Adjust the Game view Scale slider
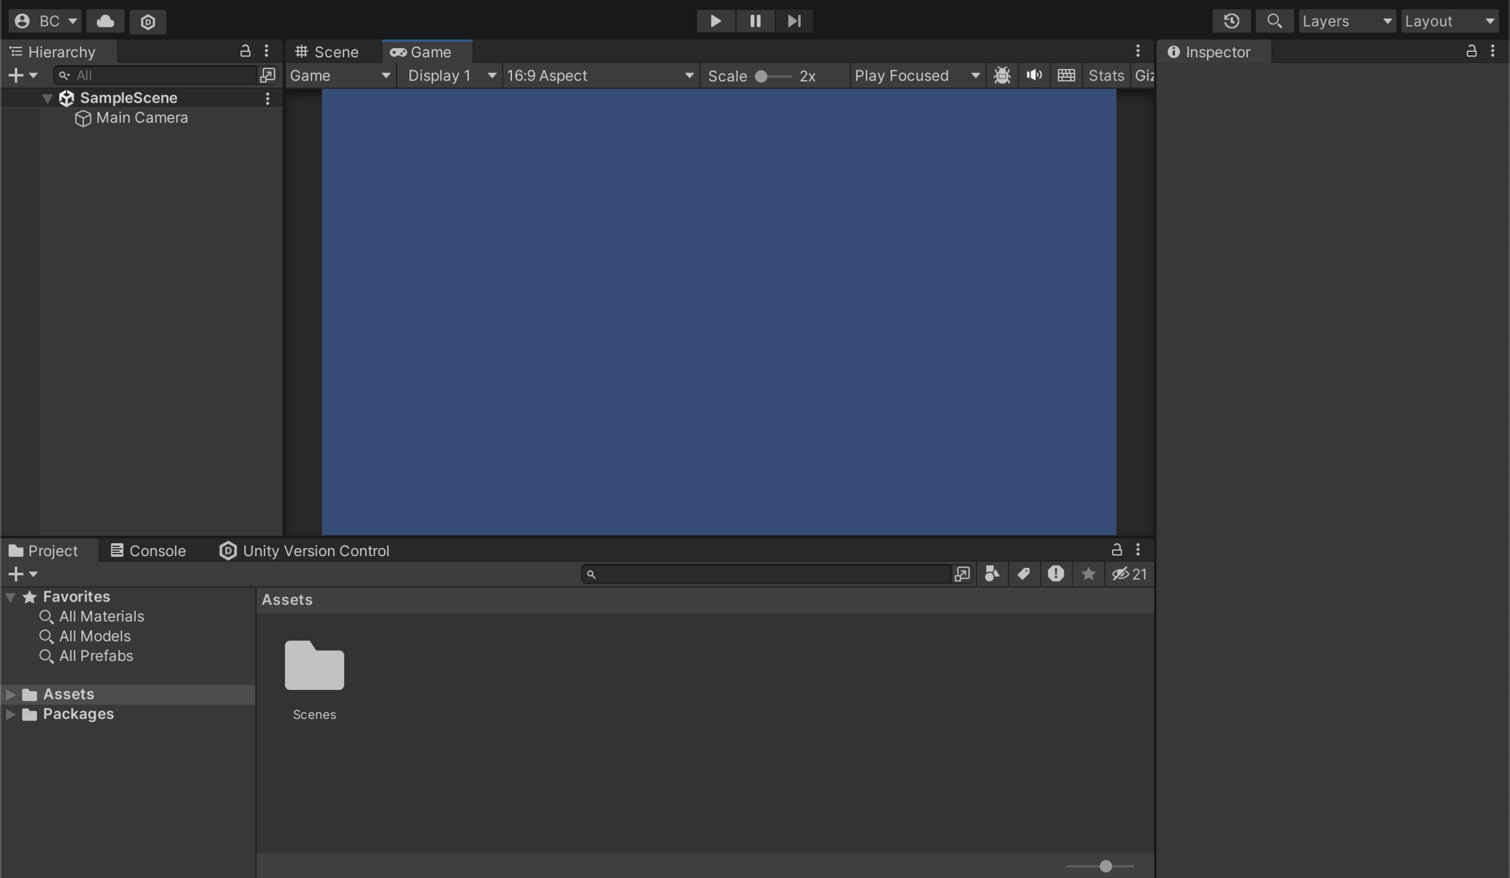Screen dimensions: 1510x878 tap(761, 76)
